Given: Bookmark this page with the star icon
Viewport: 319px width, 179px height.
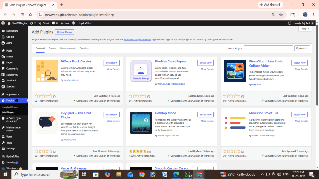Looking at the screenshot, I should tap(281, 15).
